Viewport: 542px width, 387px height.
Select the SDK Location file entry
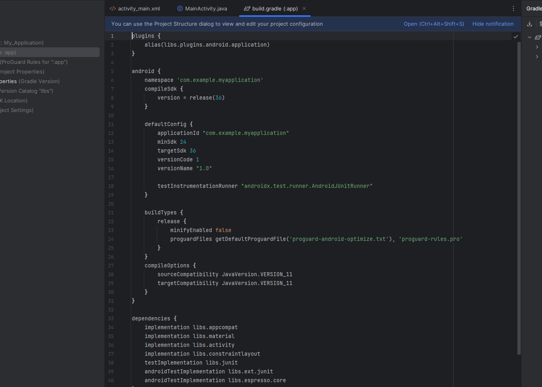[14, 100]
